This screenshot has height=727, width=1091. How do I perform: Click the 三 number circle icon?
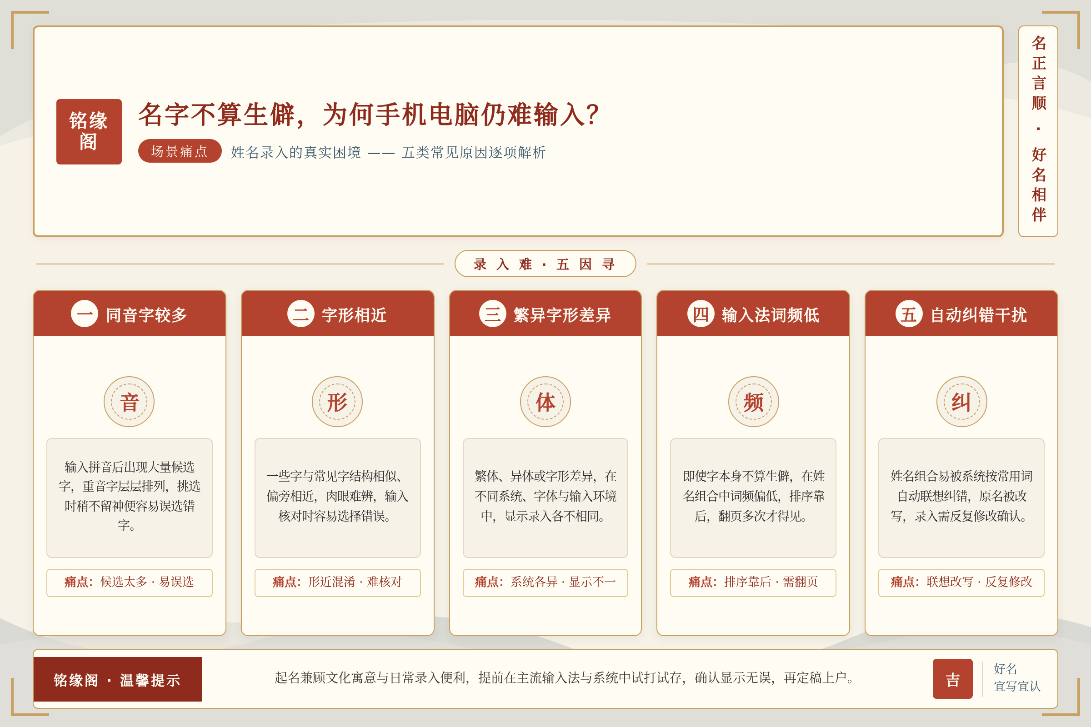pyautogui.click(x=493, y=314)
